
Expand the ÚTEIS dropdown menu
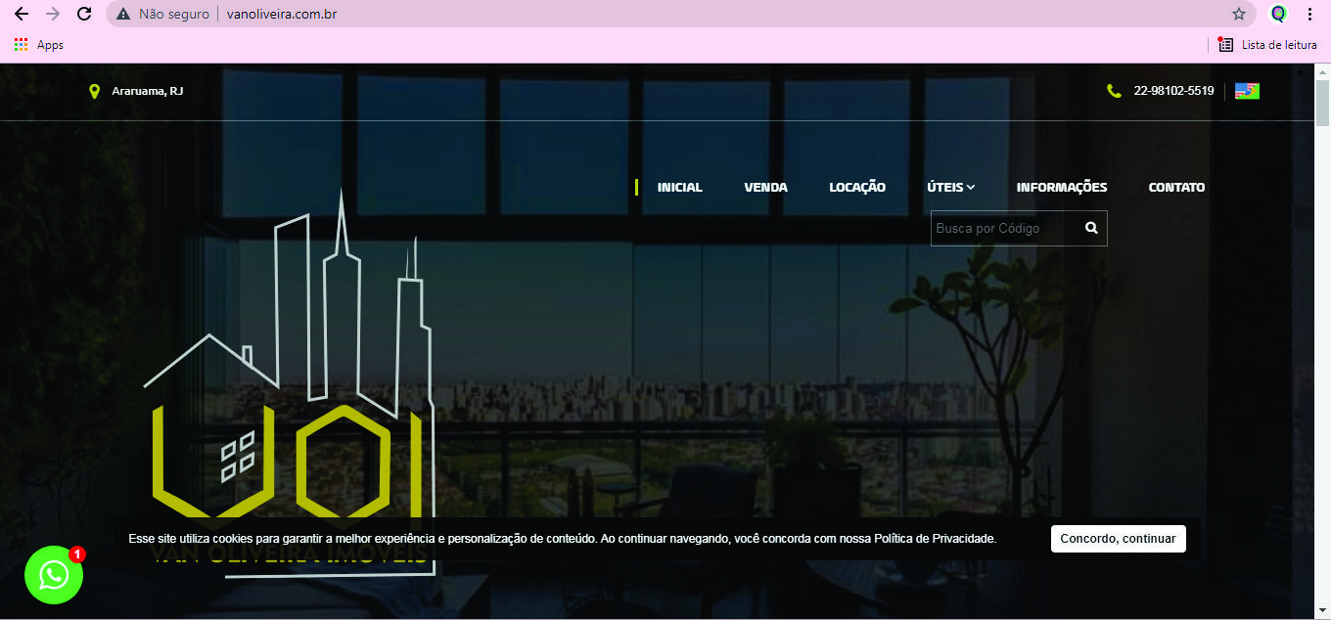[950, 187]
